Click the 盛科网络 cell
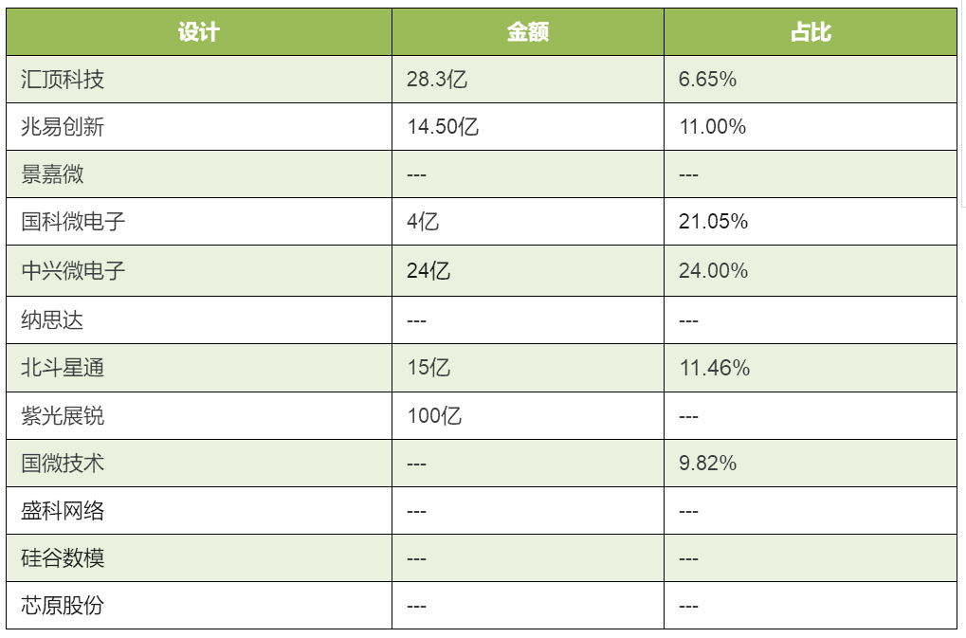The width and height of the screenshot is (966, 638). pos(199,511)
